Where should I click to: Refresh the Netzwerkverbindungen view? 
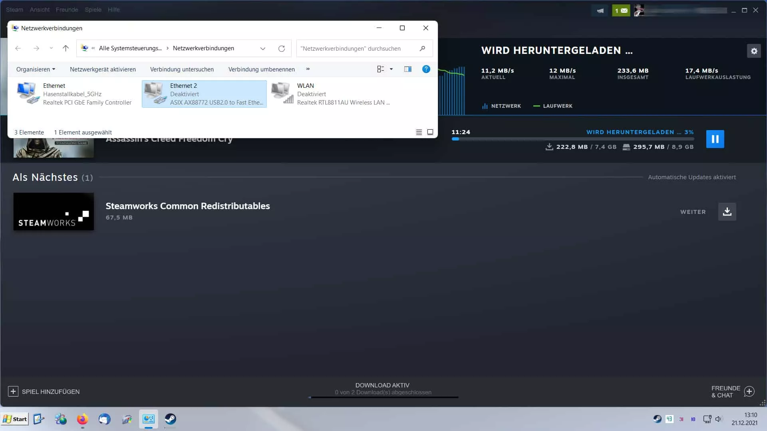pyautogui.click(x=282, y=48)
